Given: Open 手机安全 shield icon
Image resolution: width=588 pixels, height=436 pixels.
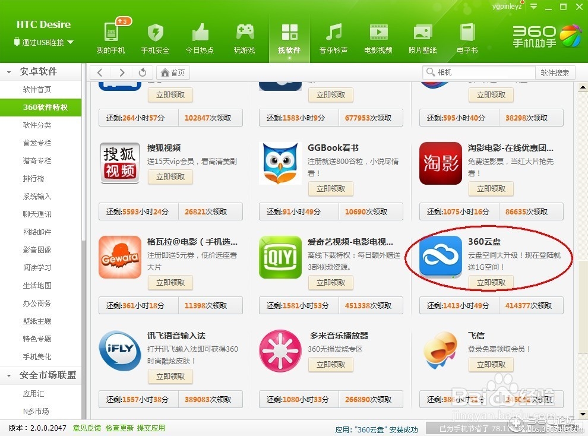Looking at the screenshot, I should pyautogui.click(x=155, y=37).
